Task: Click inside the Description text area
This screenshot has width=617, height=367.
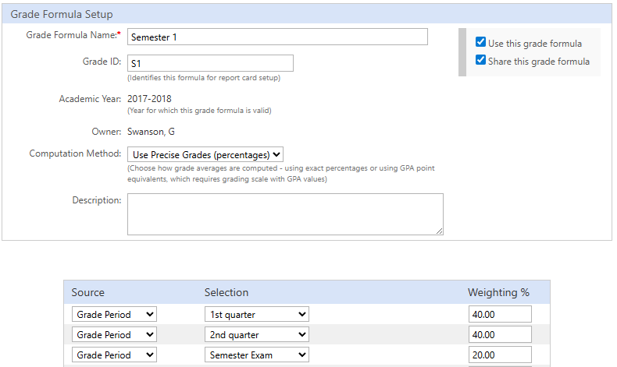Action: pos(285,214)
